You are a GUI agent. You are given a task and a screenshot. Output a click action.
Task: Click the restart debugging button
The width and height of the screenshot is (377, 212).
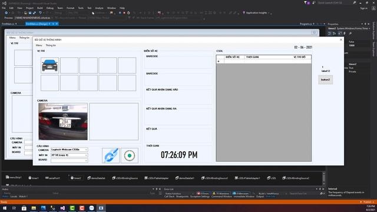[128, 13]
